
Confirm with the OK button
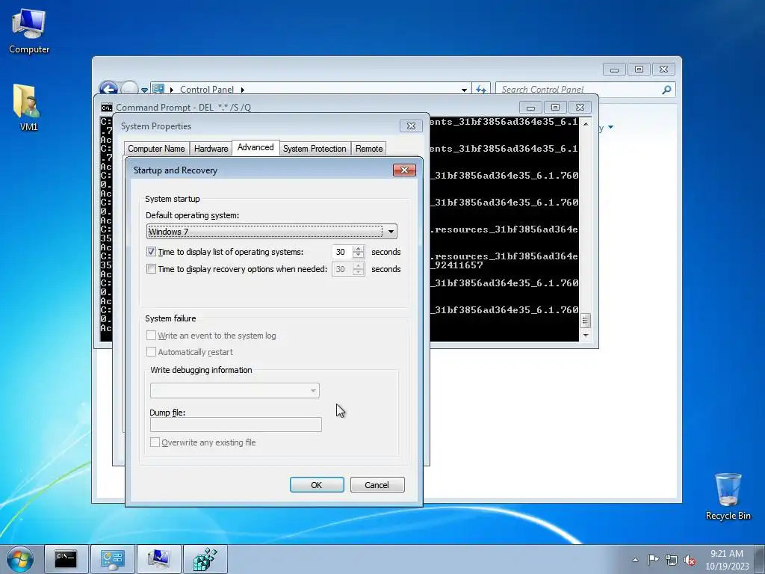tap(317, 484)
